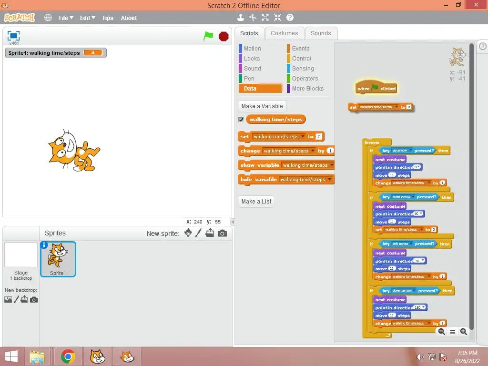488x366 pixels.
Task: Uncheck walking time/steps variable checkbox
Action: pos(241,120)
